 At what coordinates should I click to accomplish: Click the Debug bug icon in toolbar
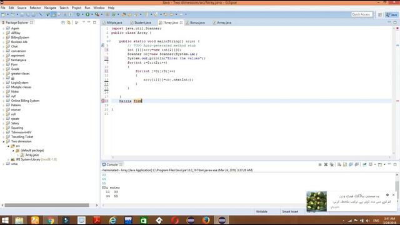tap(78, 14)
